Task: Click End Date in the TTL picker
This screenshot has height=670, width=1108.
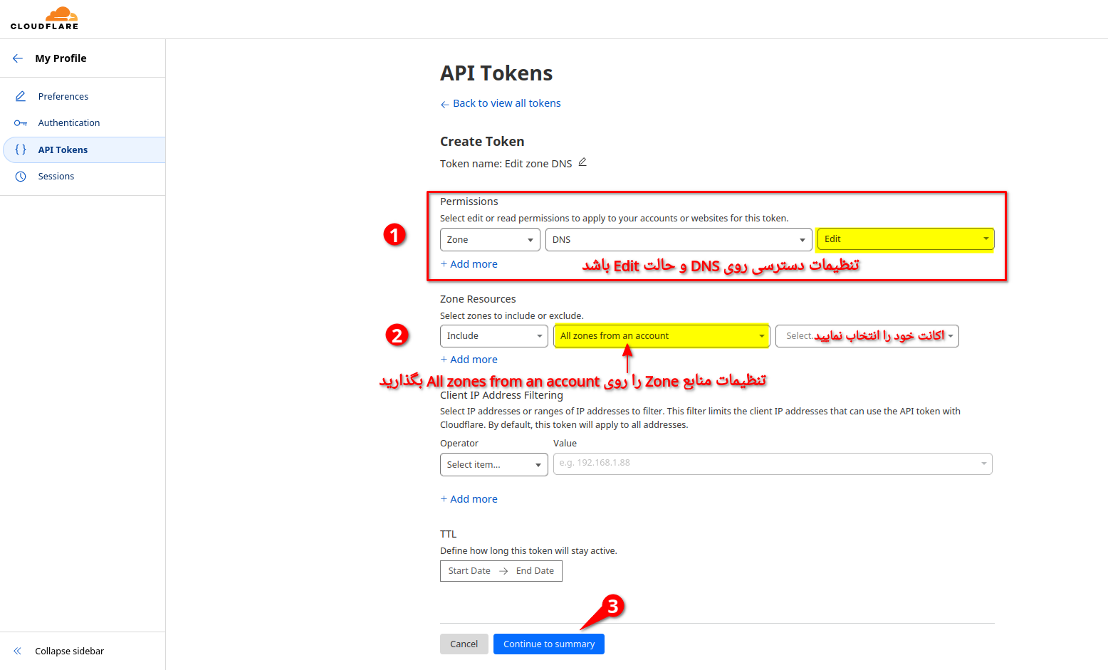Action: coord(535,571)
